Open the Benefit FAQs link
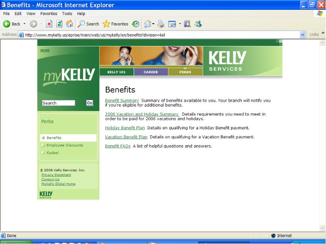Screen dimensions: 326x244 118,146
